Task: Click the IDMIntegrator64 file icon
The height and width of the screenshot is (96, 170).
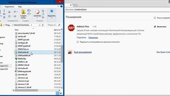Action: [x=16, y=71]
